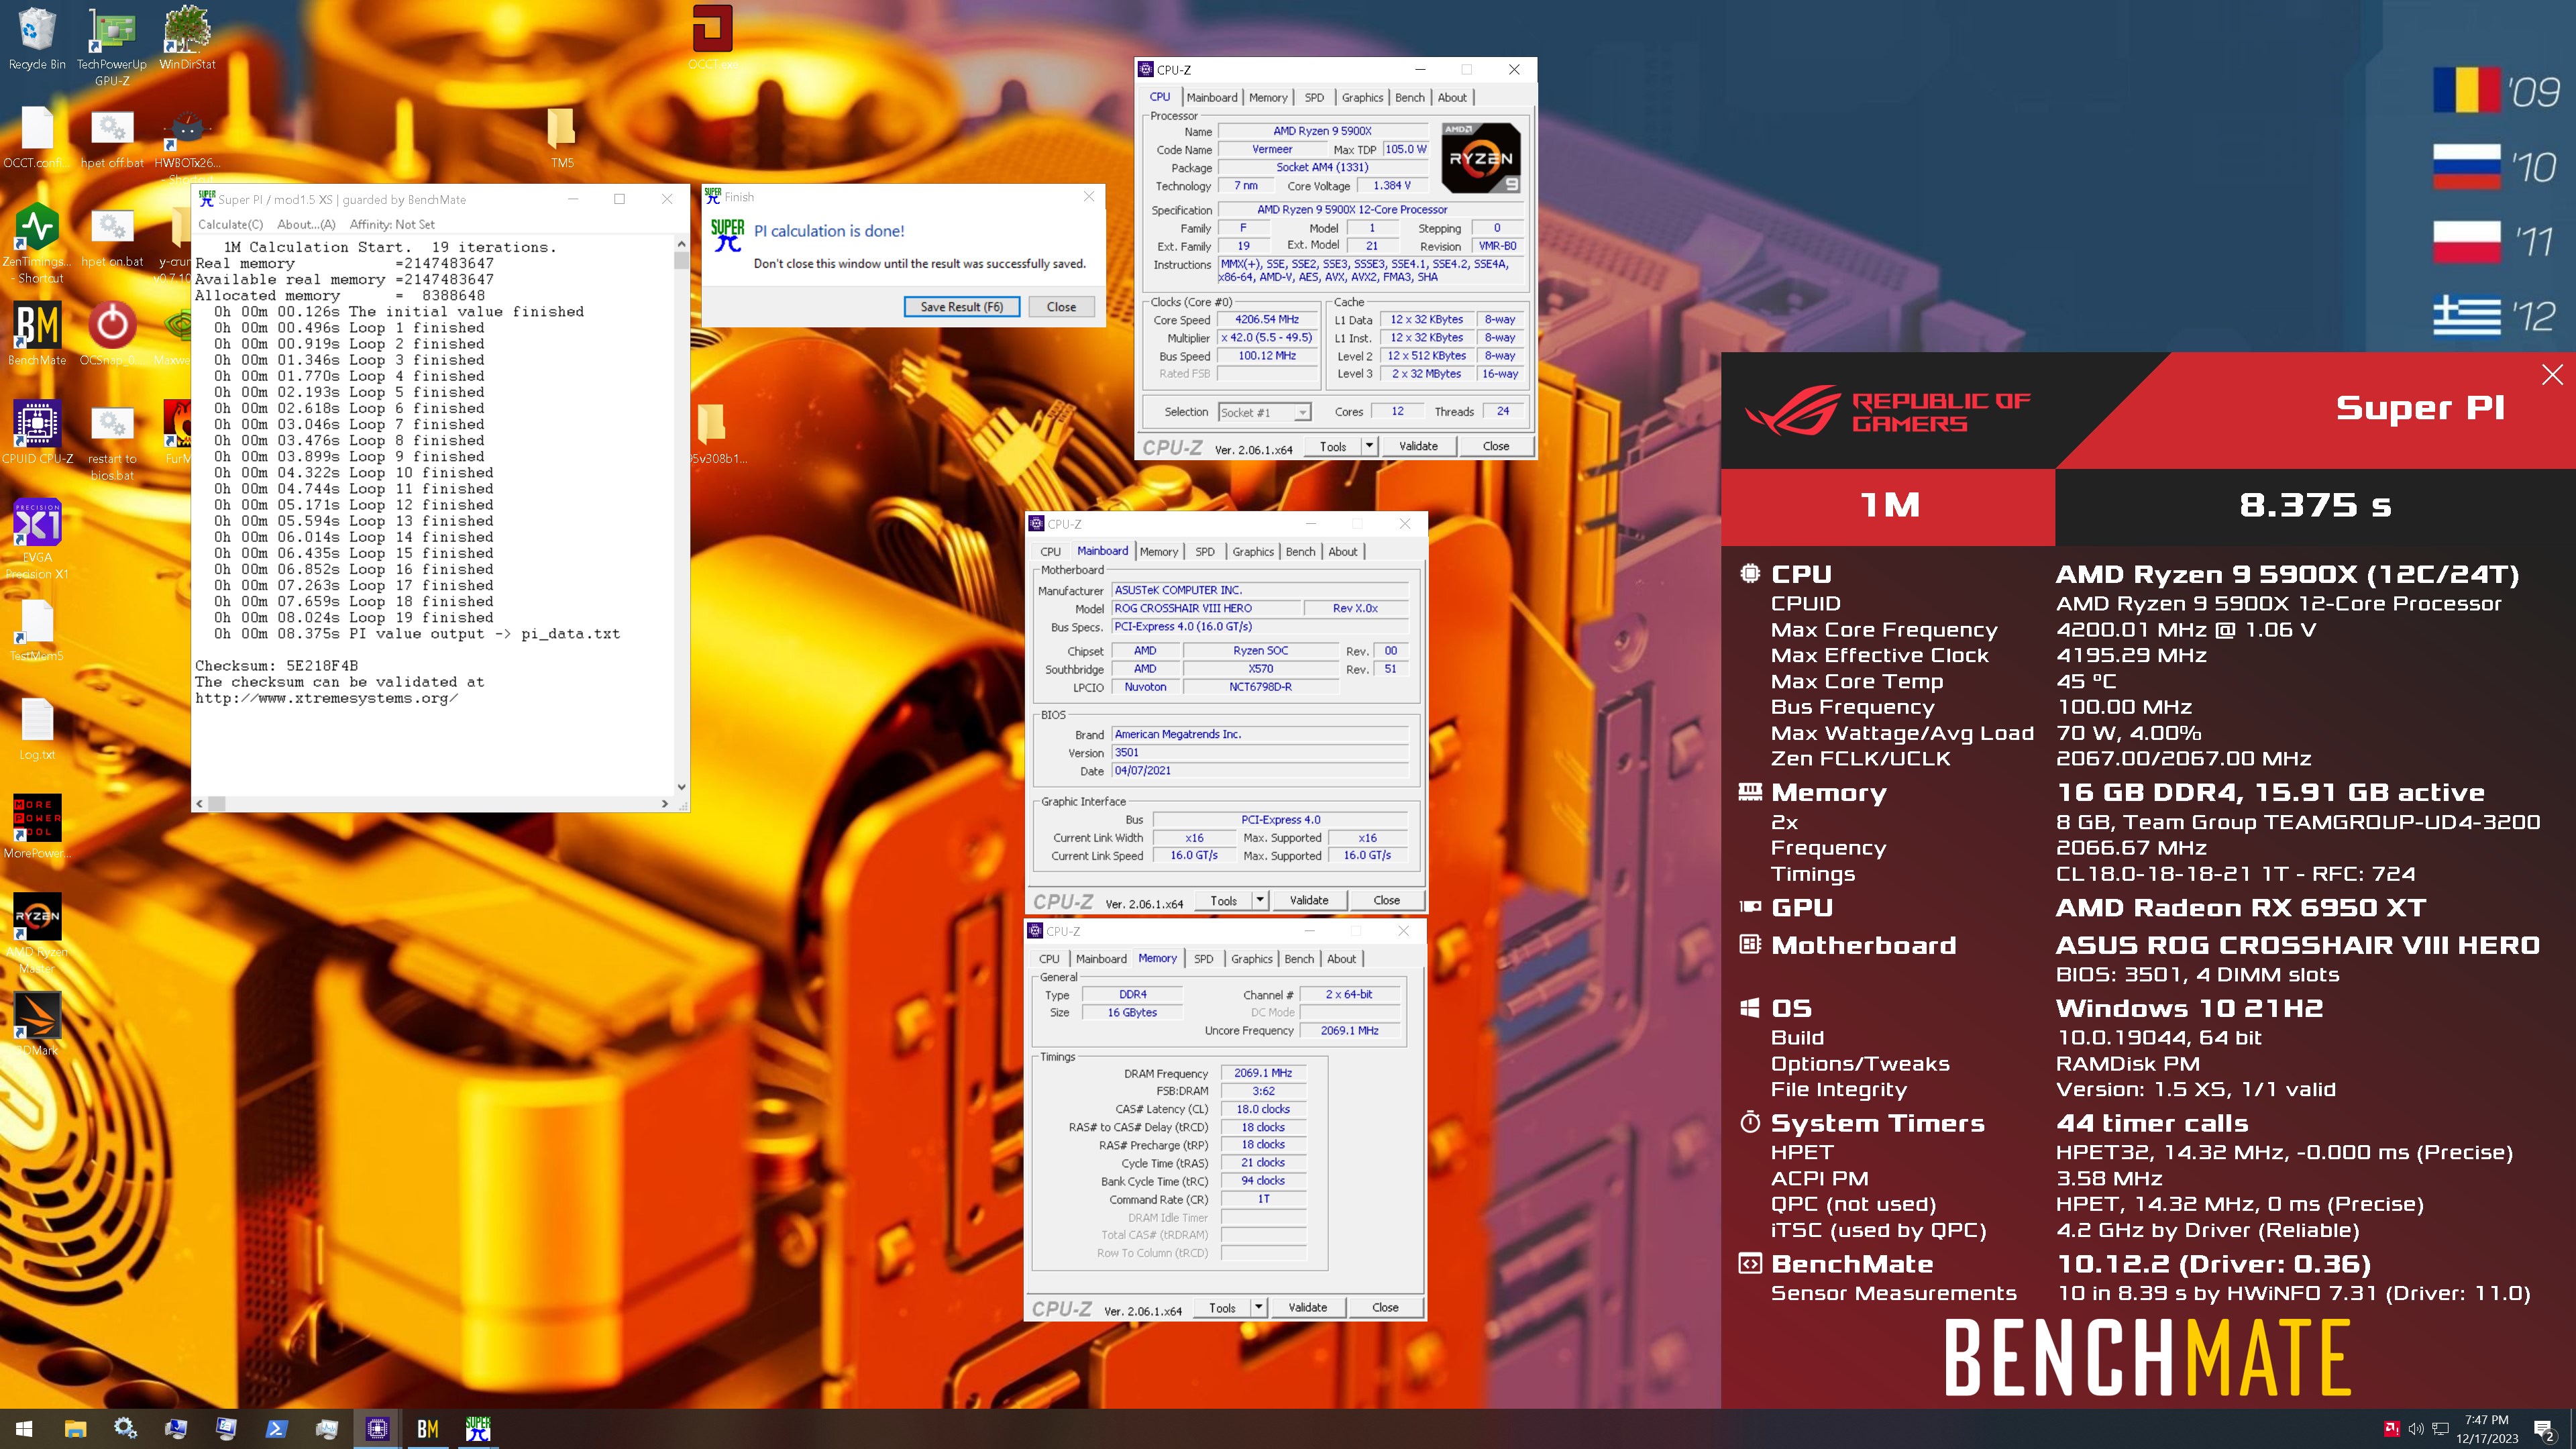
Task: Click Validate in the top CPU-Z window
Action: pyautogui.click(x=1418, y=446)
